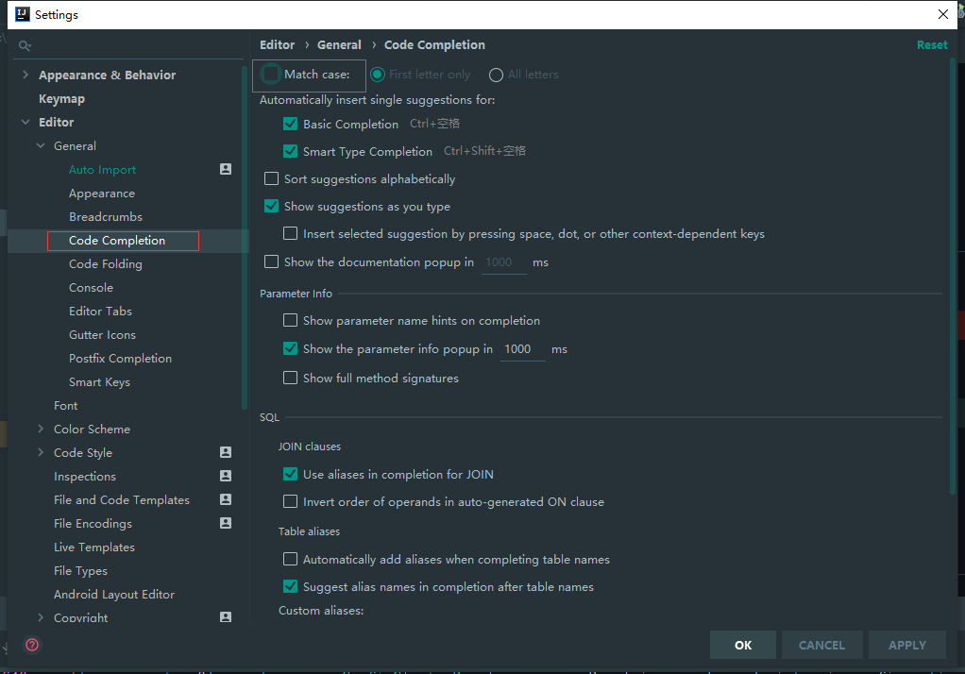
Task: Toggle Show the parameter info popup checkbox
Action: tap(290, 348)
